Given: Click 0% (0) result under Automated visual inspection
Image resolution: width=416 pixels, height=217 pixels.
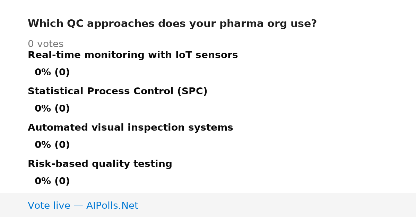Looking at the screenshot, I should coord(52,145).
